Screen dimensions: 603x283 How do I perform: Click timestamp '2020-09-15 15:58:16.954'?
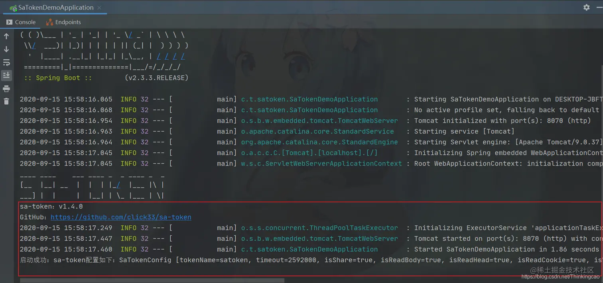66,121
